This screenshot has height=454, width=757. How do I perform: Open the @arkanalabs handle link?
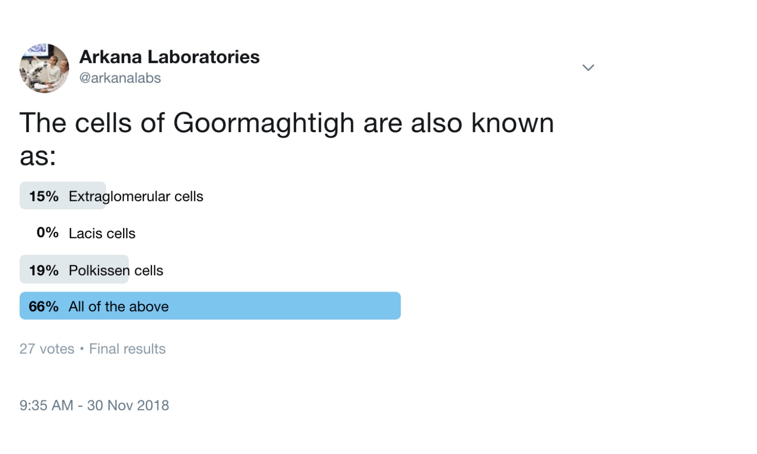pyautogui.click(x=120, y=78)
